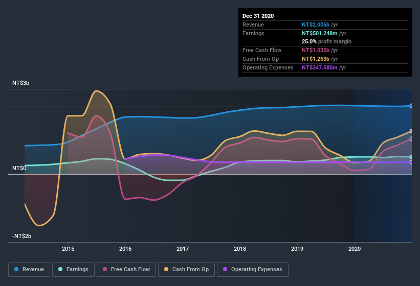
Task: Select the 2018 x-axis label
Action: 240,249
